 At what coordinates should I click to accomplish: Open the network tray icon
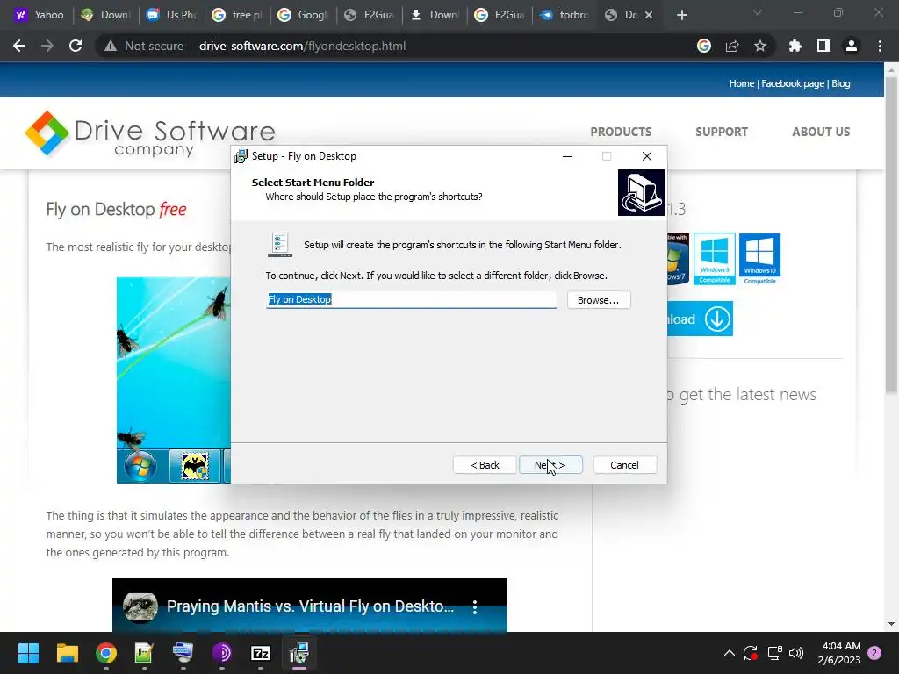tap(774, 653)
